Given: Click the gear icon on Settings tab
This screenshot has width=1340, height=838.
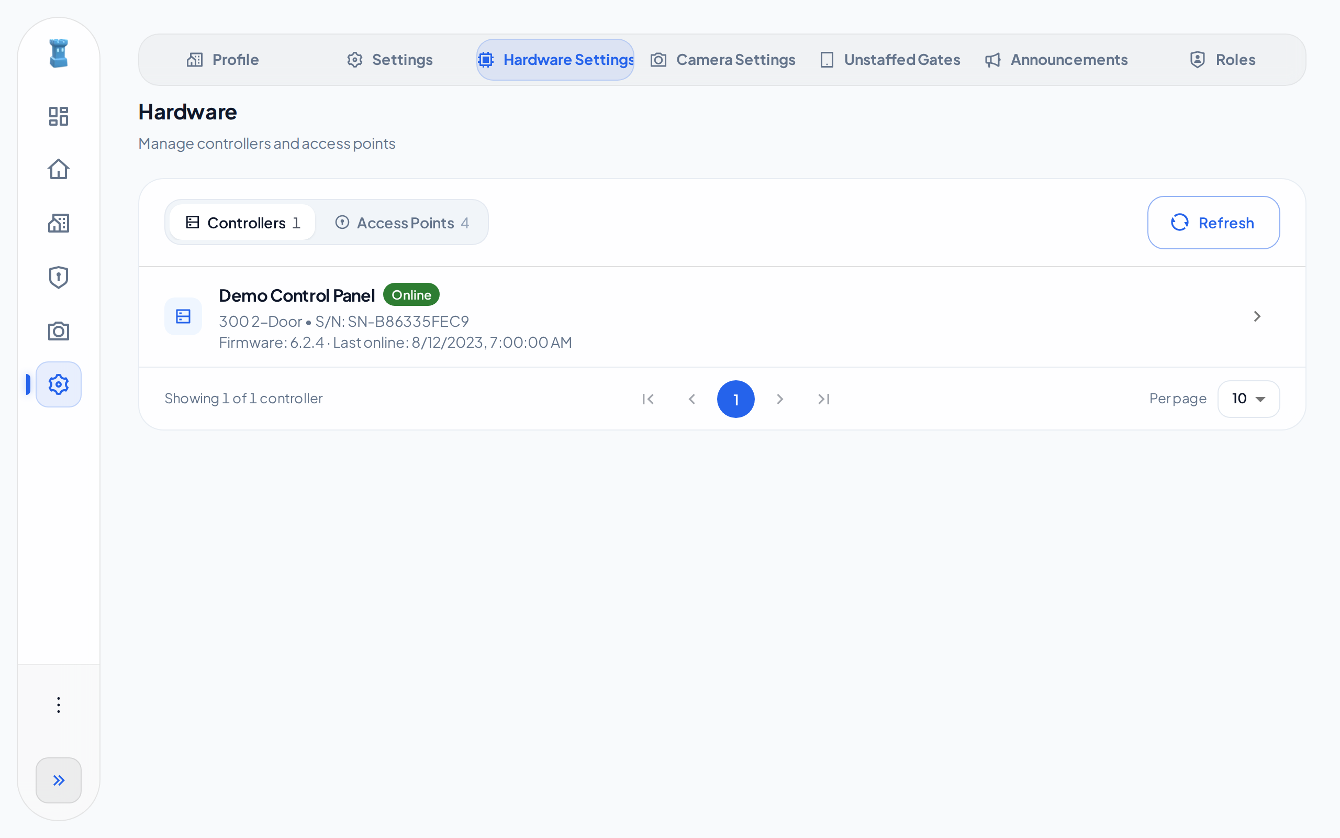Looking at the screenshot, I should [x=355, y=59].
